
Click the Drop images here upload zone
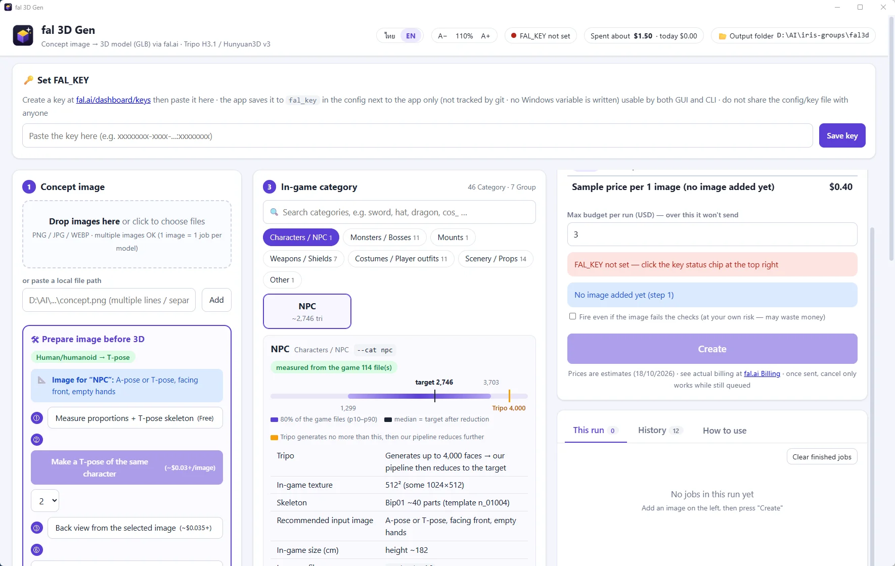pyautogui.click(x=127, y=234)
